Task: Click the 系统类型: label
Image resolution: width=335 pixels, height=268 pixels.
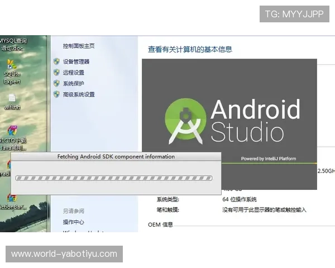Action: coord(167,199)
